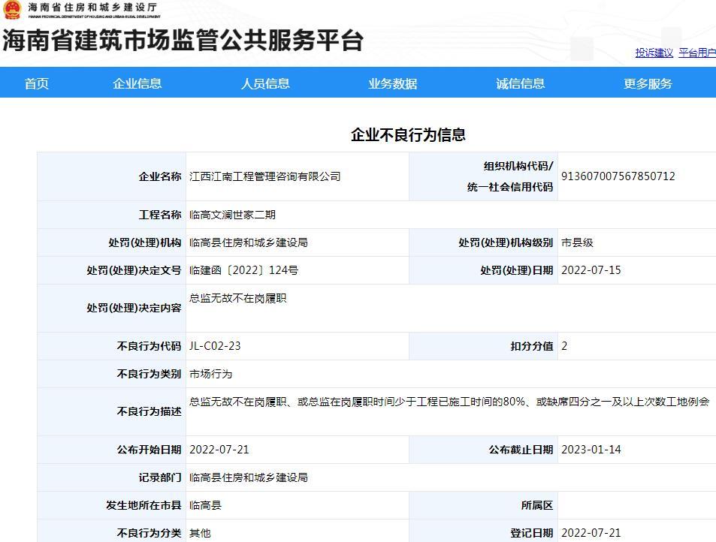Click the 海南省建筑市场监管公共服务平台 site title
This screenshot has height=542, width=716.
[183, 41]
